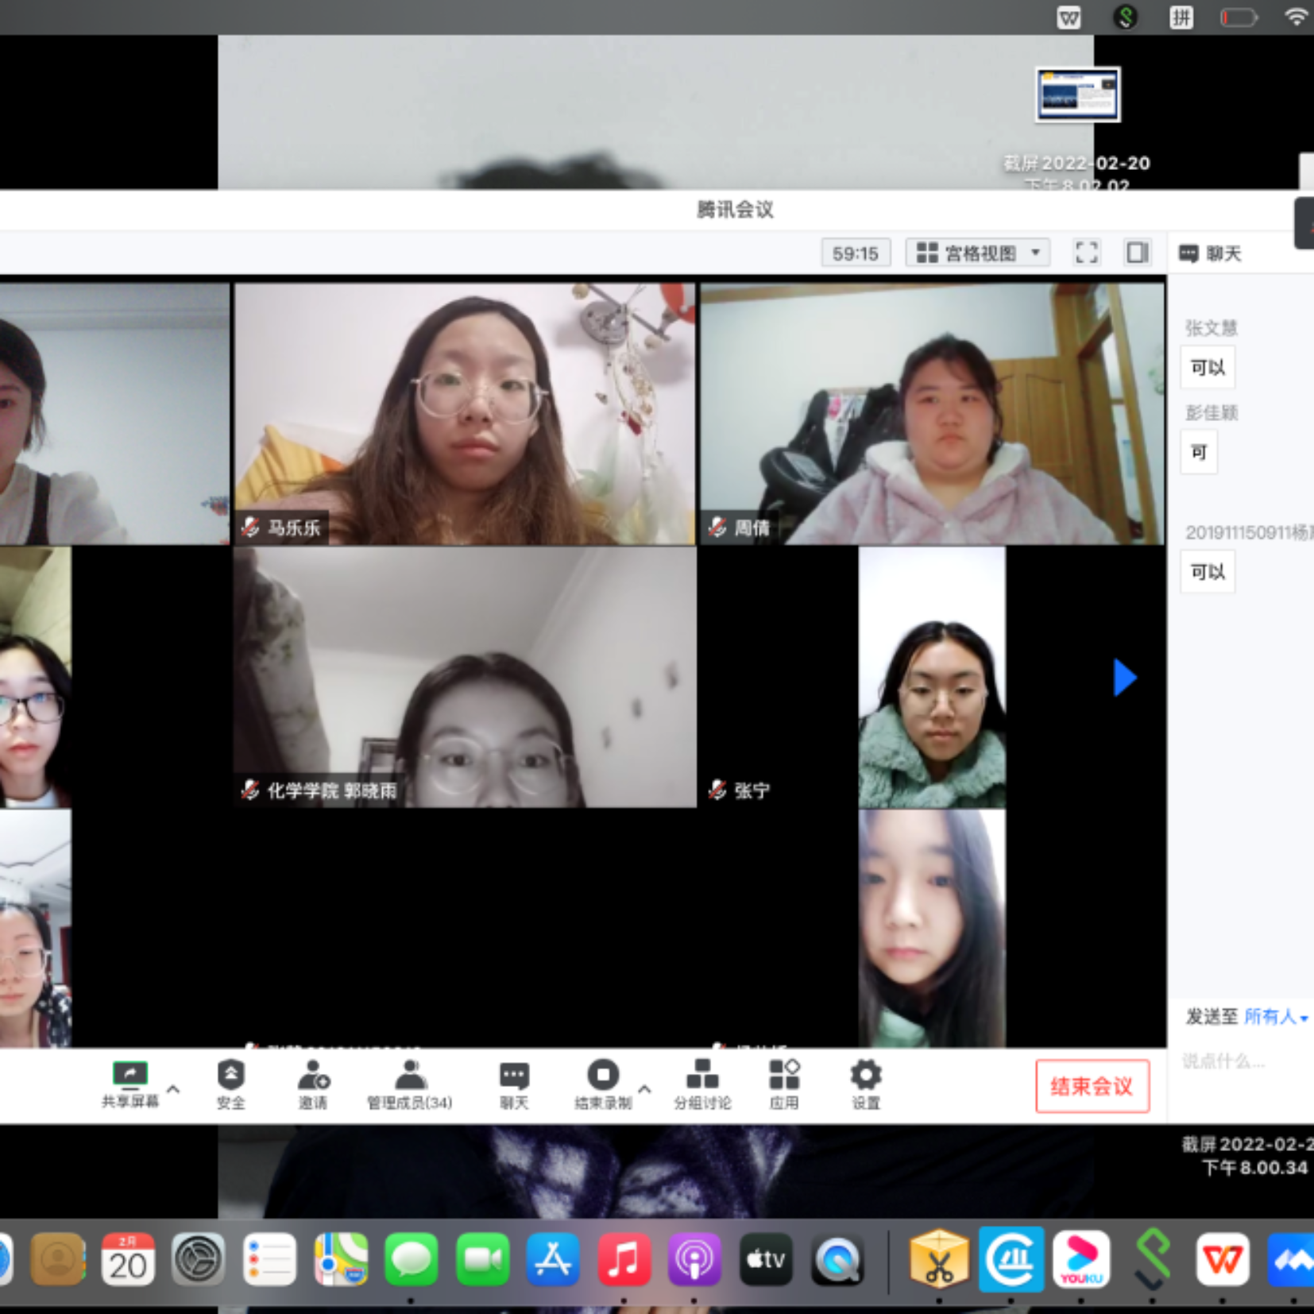Open the send-to 所有人 dropdown

point(1276,1017)
